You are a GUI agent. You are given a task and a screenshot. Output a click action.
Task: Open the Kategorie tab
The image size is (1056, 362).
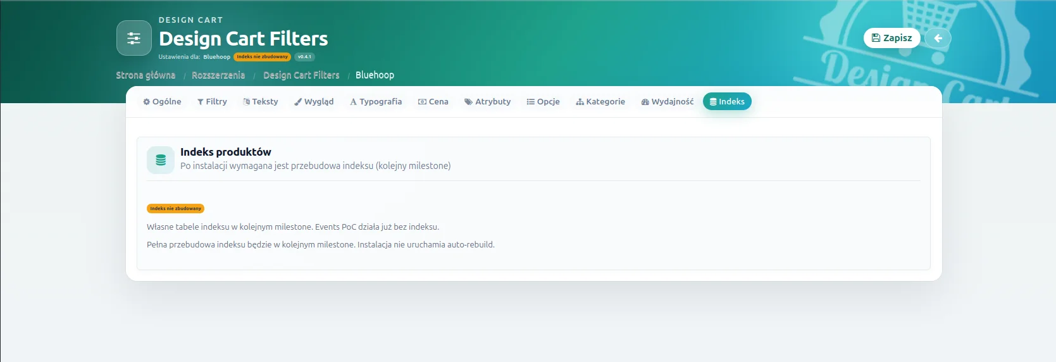click(600, 101)
